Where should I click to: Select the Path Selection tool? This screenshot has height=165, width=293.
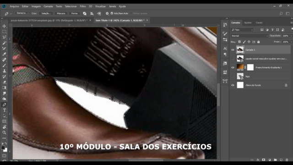(4, 116)
